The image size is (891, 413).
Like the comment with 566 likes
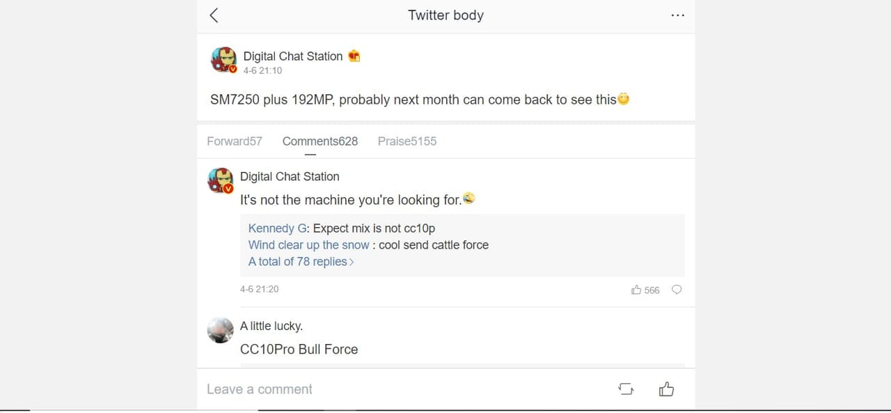click(x=636, y=290)
